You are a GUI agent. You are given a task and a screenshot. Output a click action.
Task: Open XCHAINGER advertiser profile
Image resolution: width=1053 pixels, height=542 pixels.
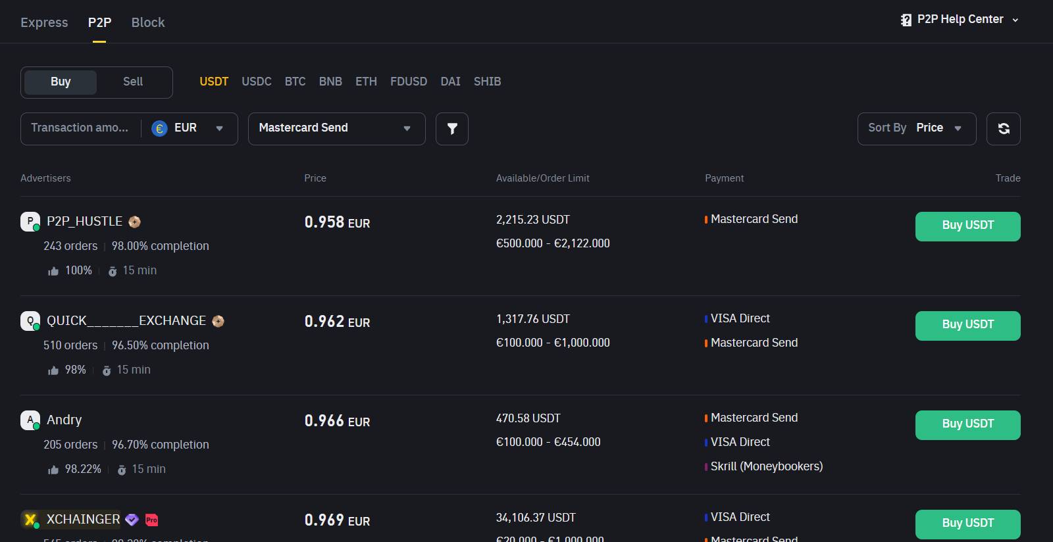click(x=84, y=520)
